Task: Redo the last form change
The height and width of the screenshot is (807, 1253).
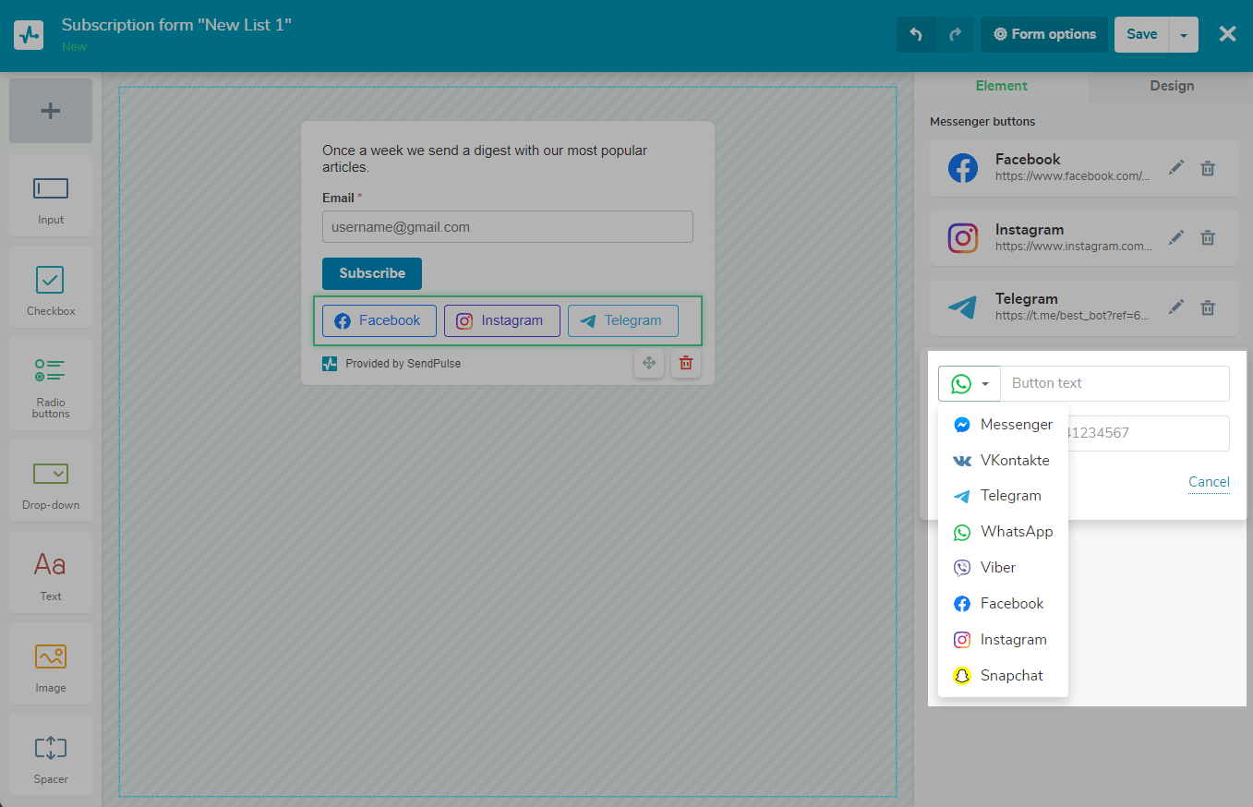Action: click(x=955, y=34)
